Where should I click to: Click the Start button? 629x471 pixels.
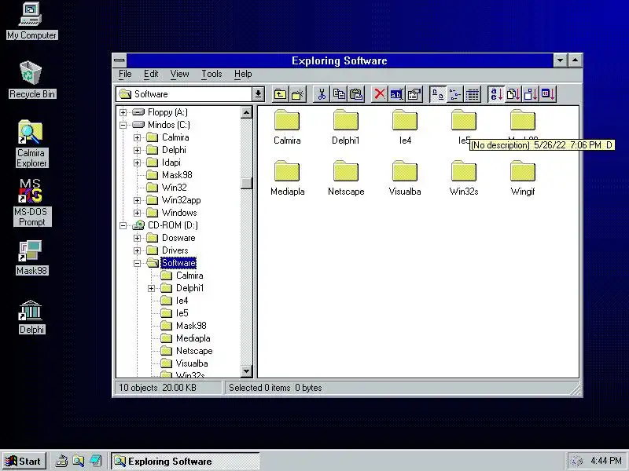tap(24, 462)
